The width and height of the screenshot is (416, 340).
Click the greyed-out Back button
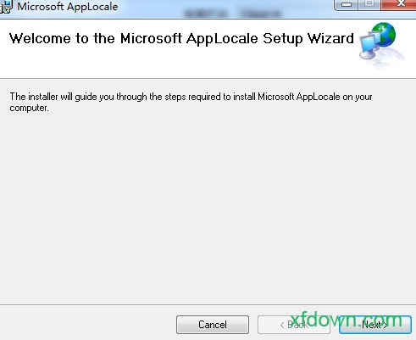tap(294, 325)
